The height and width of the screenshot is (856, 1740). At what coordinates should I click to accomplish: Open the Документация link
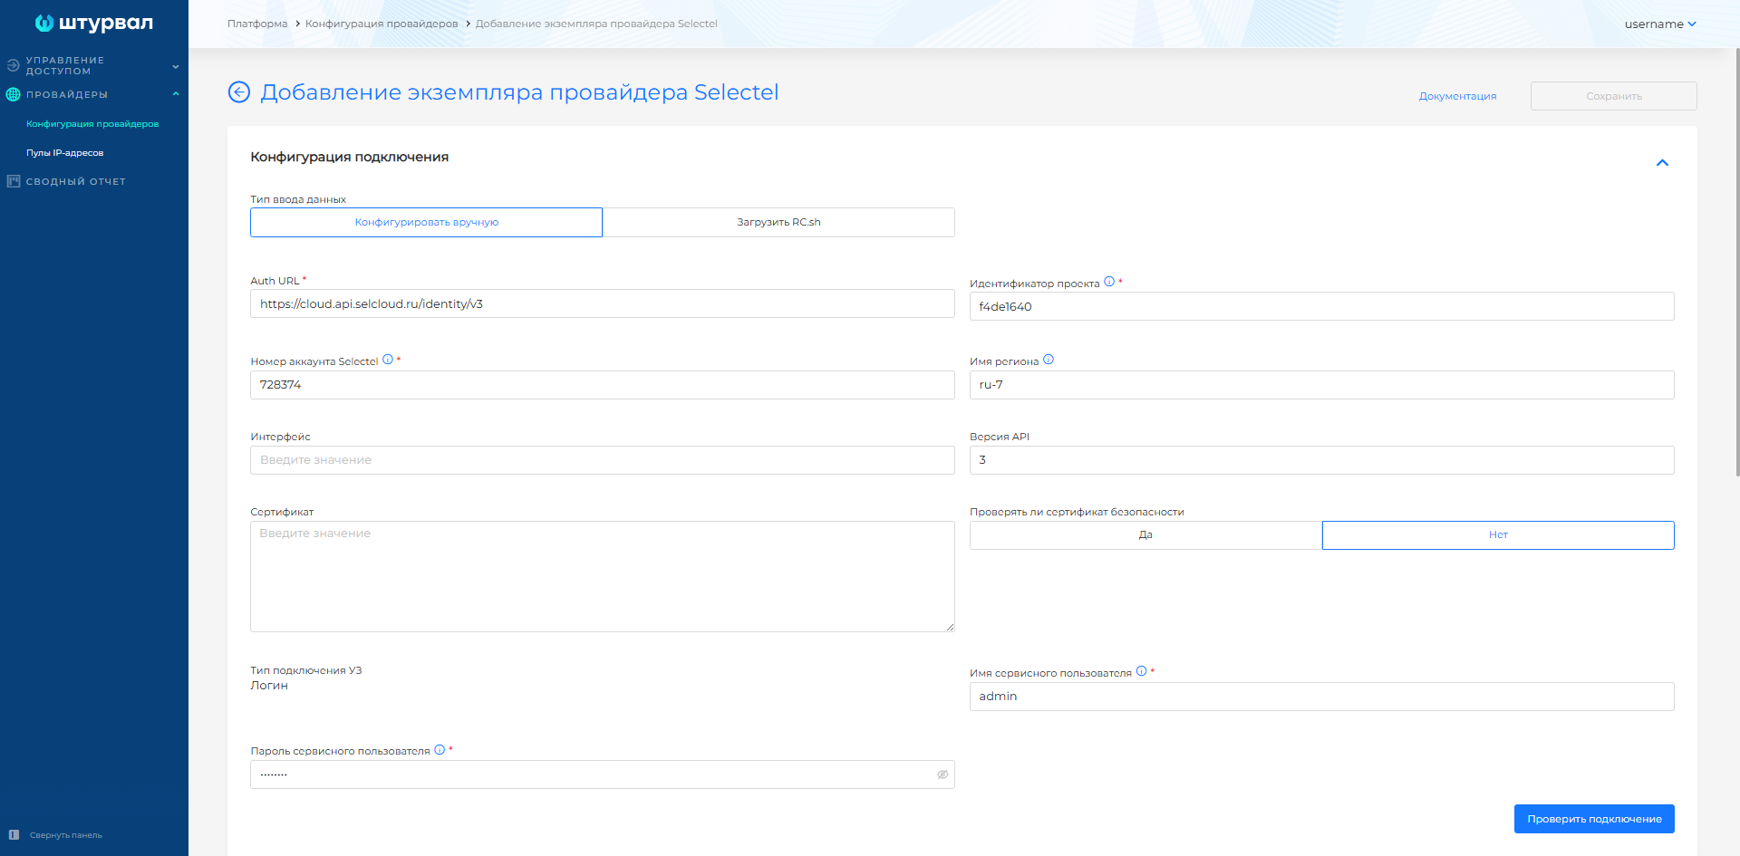pos(1457,96)
